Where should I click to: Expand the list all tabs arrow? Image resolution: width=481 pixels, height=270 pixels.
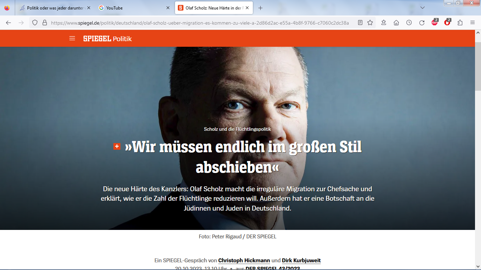click(x=423, y=8)
